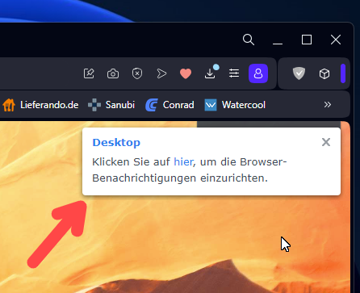The height and width of the screenshot is (293, 360).
Task: Open the Lieferando.de bookmark
Action: click(x=40, y=105)
